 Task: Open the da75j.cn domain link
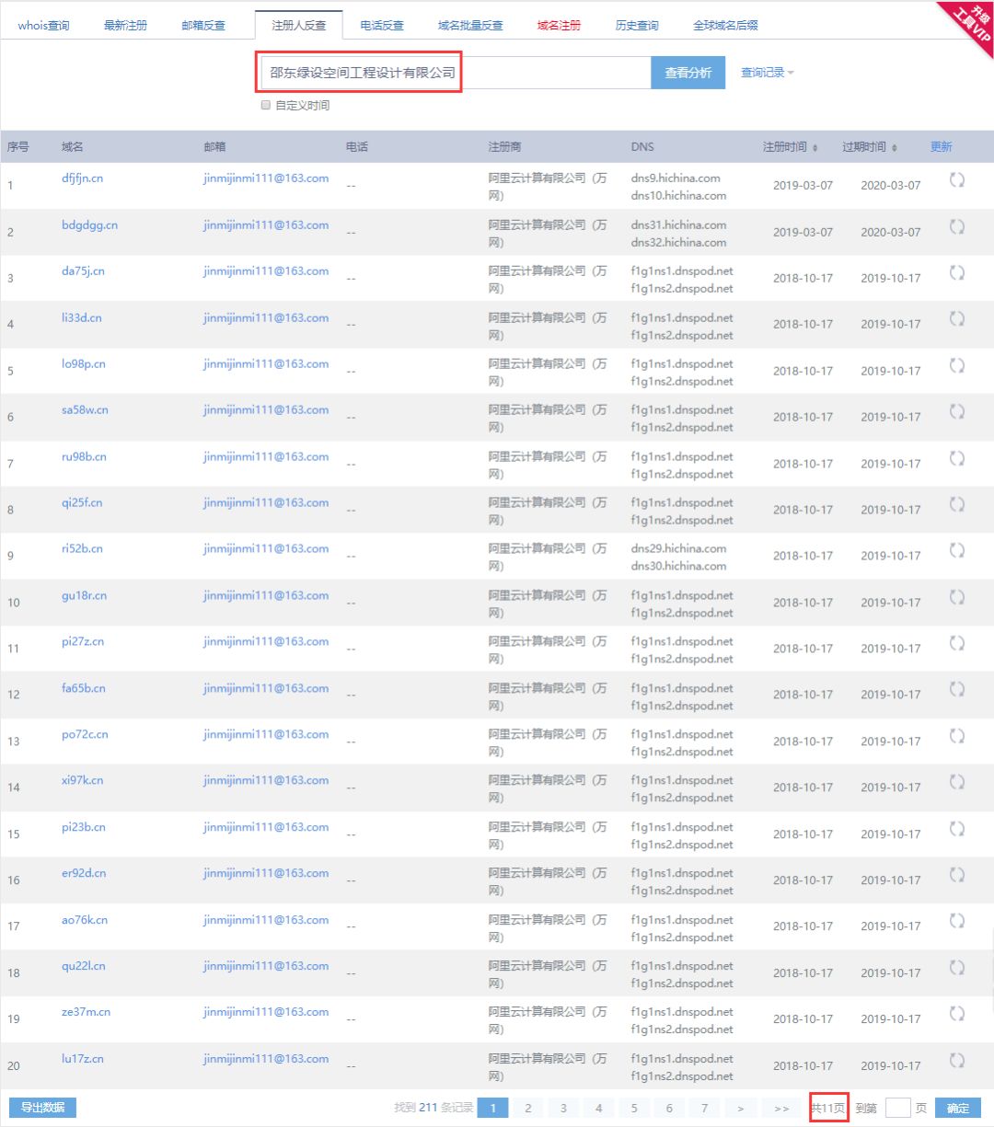[83, 271]
